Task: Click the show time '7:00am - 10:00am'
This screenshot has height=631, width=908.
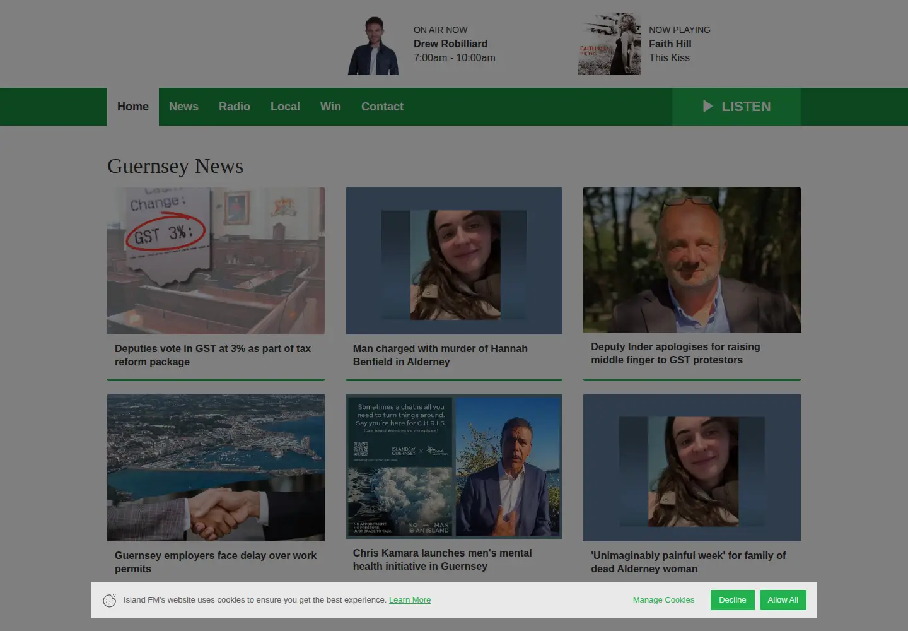Action: point(454,57)
